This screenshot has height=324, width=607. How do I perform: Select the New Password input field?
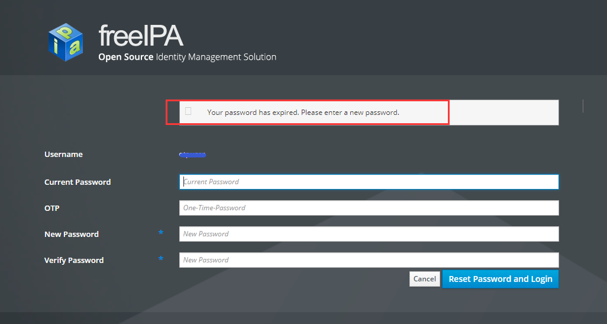(369, 234)
